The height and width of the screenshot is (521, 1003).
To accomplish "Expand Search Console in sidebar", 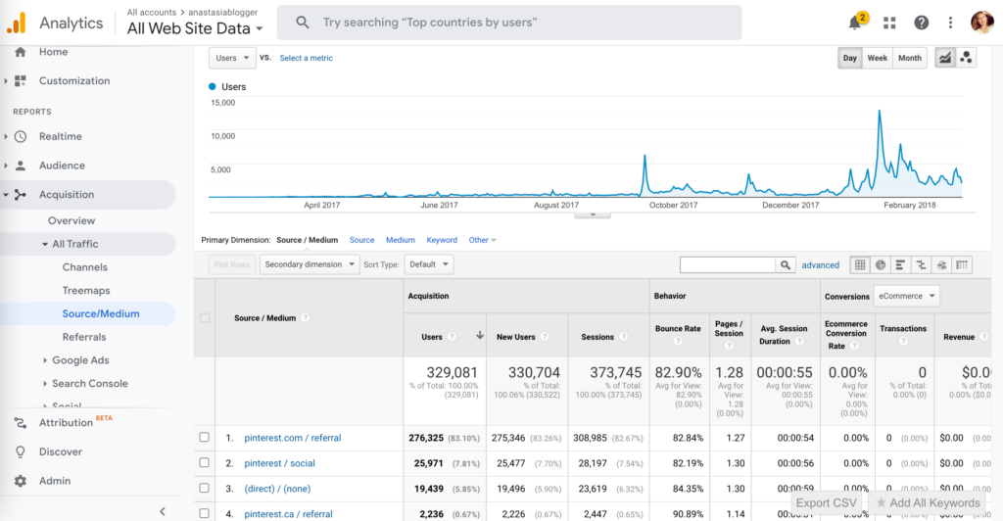I will (45, 384).
